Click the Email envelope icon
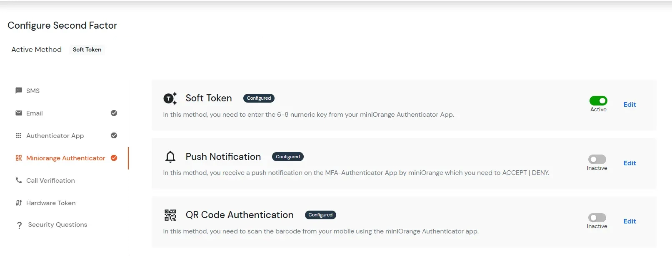672x275 pixels. 18,113
